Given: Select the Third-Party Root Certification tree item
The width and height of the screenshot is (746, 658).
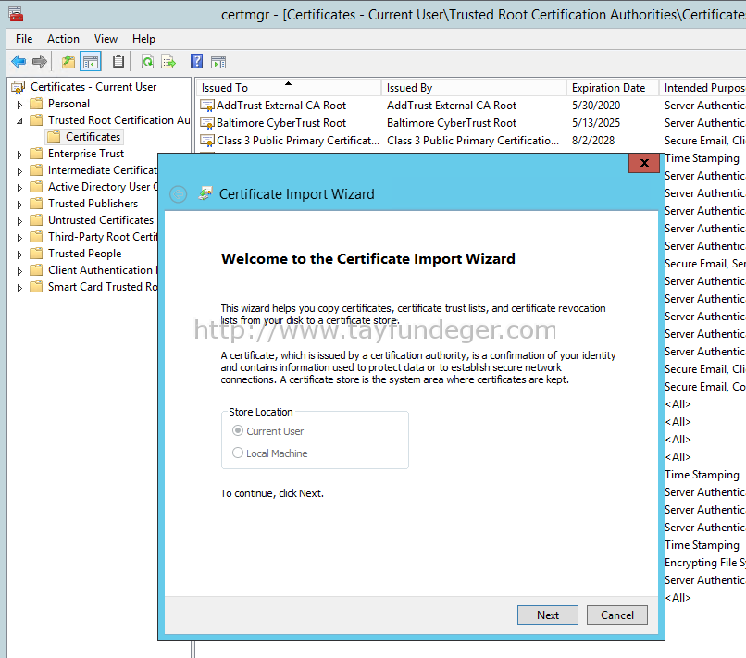Looking at the screenshot, I should click(103, 237).
